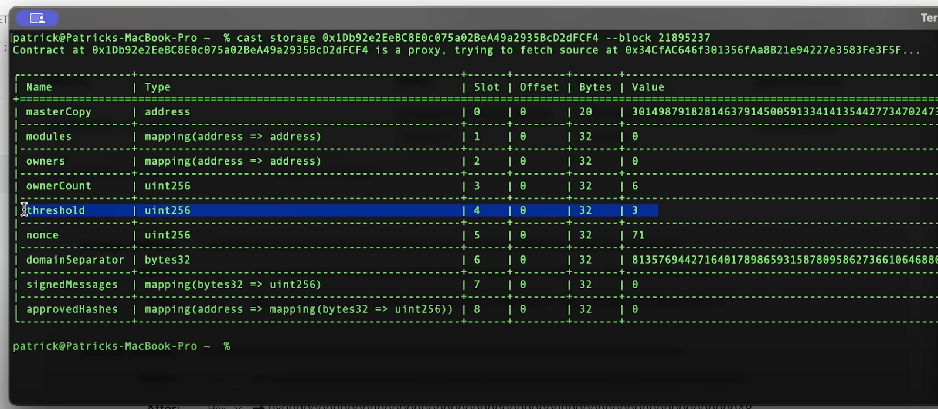Click the empty prompt line at bottom
Viewport: 938px width, 409px height.
122,346
